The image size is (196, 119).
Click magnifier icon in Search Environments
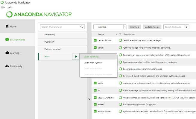click(x=81, y=27)
